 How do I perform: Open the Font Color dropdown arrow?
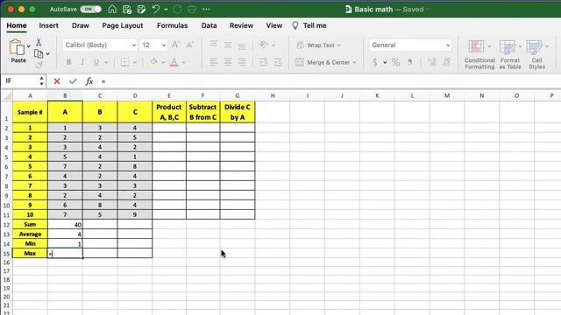(184, 62)
